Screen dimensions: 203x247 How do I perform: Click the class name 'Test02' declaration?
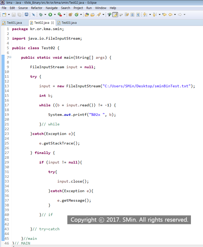click(x=48, y=48)
